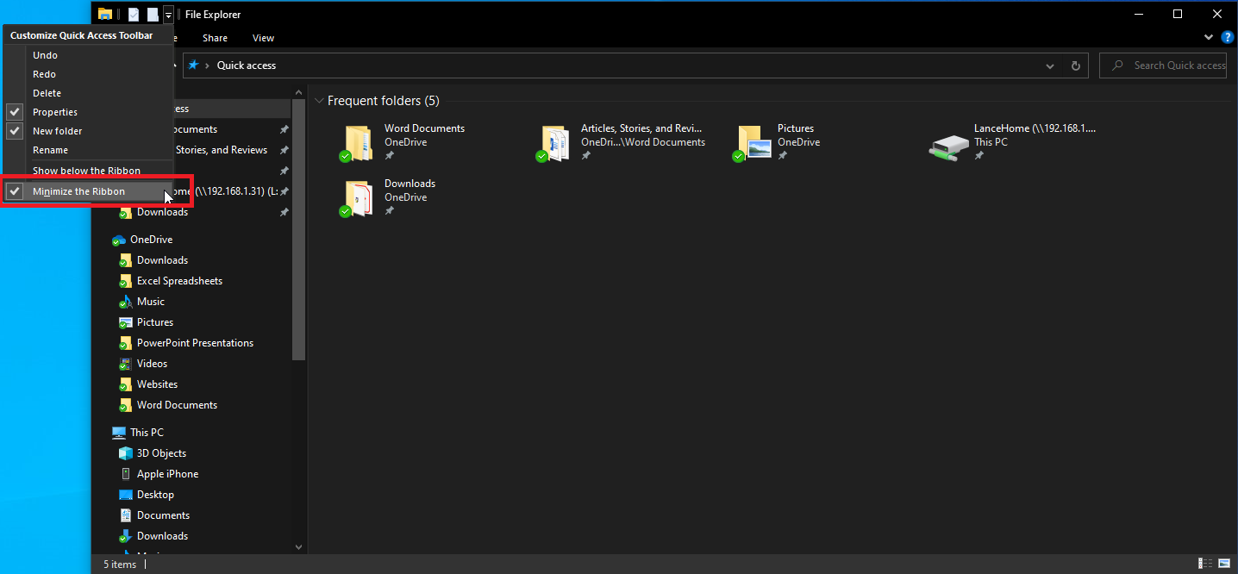This screenshot has height=574, width=1238.
Task: Click the 3D Objects cube icon
Action: 125,453
